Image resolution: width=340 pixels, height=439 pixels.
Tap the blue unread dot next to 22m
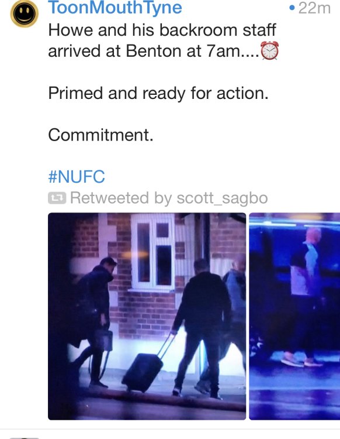292,8
